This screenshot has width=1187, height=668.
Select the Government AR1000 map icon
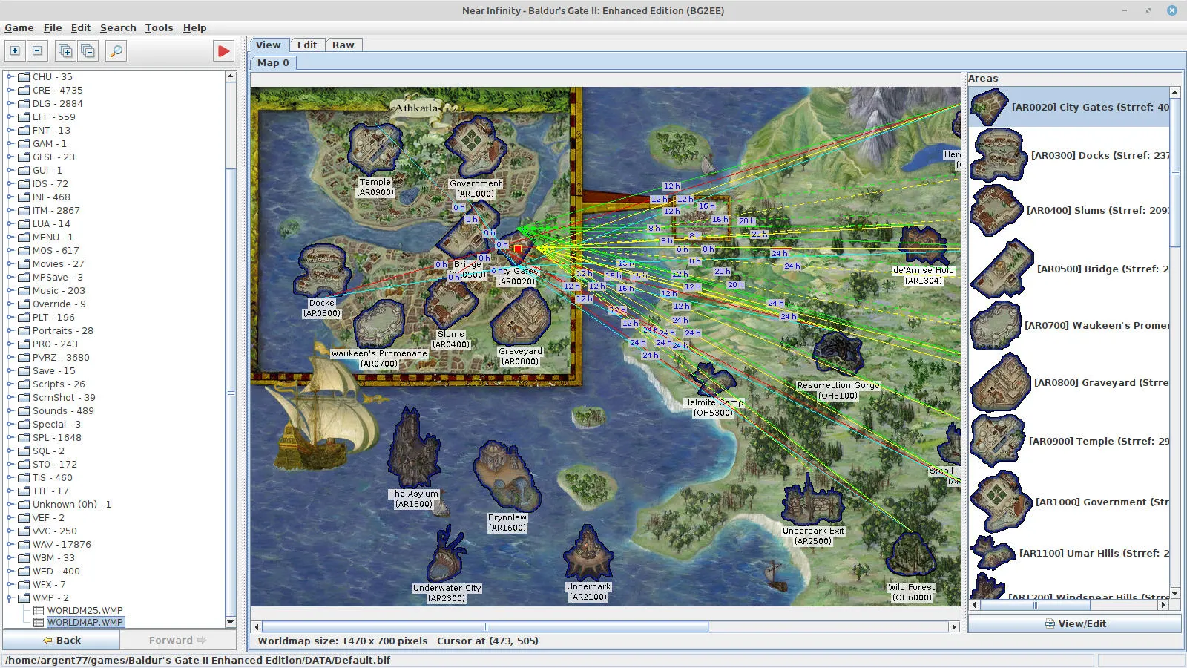coord(476,146)
